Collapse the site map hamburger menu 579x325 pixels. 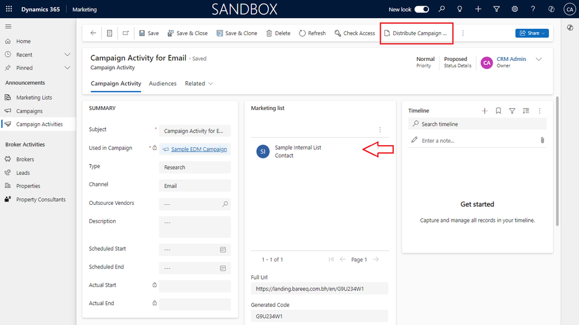pos(8,26)
